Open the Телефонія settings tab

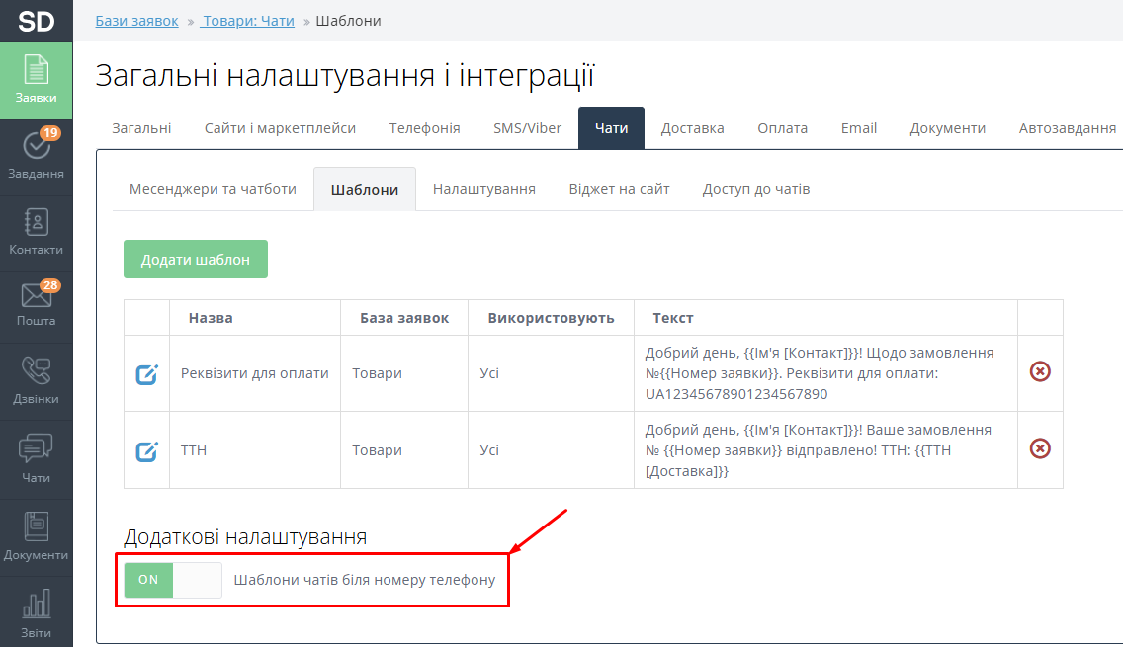[424, 128]
